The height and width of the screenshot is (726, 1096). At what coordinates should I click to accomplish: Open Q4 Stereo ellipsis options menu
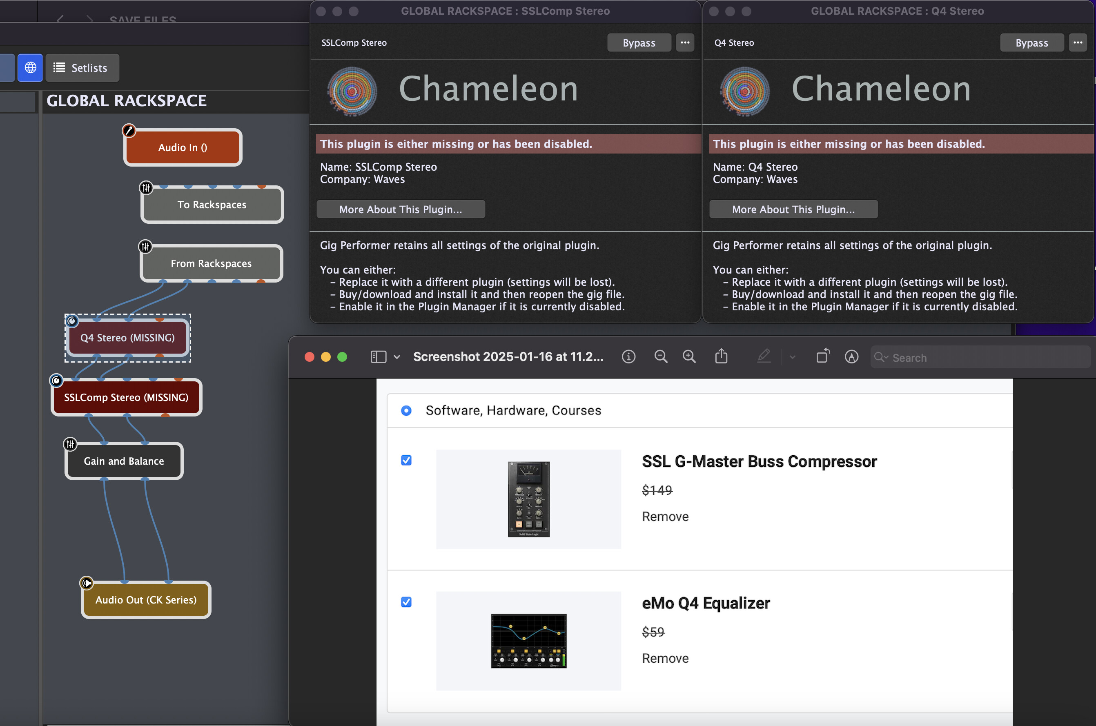[x=1078, y=42]
